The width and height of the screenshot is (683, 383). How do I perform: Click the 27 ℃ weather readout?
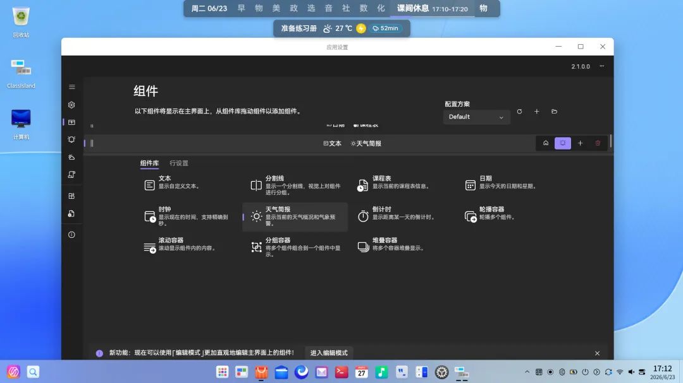343,28
